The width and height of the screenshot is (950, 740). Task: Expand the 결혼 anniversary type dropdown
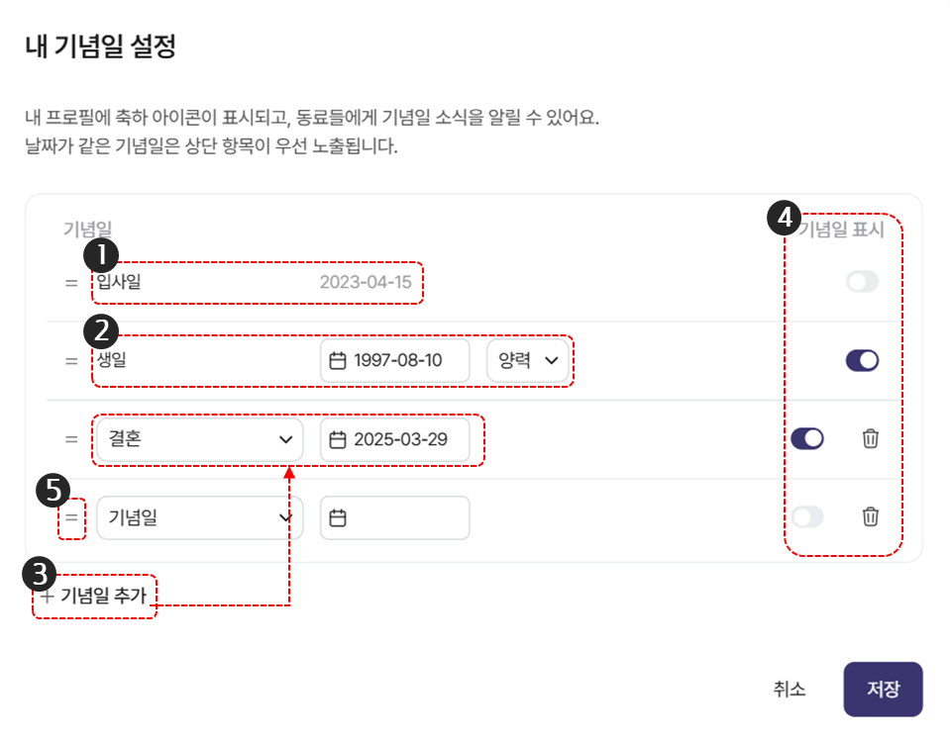[x=199, y=439]
